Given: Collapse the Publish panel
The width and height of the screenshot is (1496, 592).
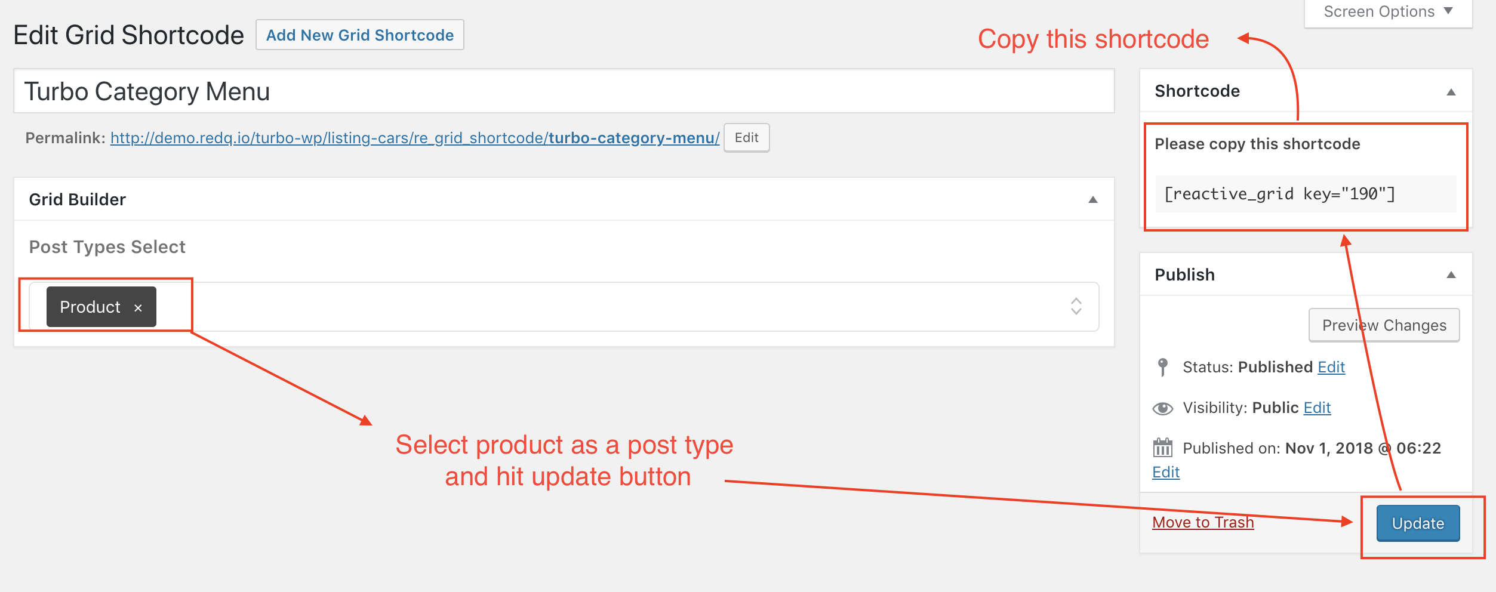Looking at the screenshot, I should tap(1451, 275).
